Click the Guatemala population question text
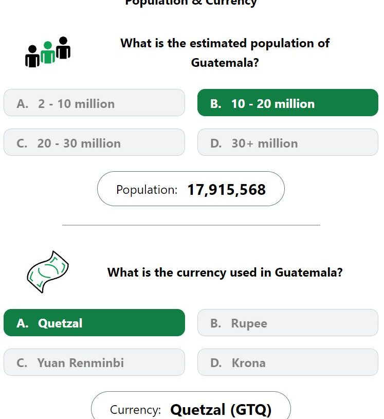The image size is (384, 419). 225,53
